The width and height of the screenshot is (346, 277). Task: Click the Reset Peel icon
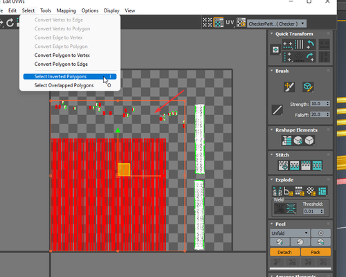[320, 242]
